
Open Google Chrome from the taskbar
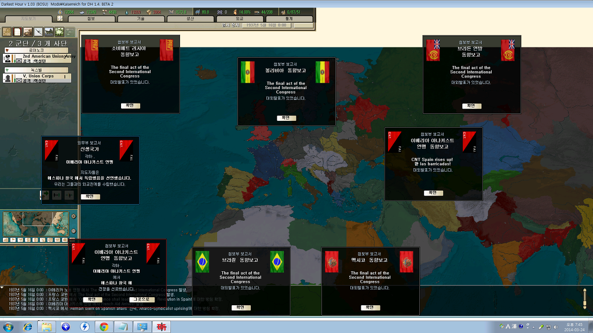[x=104, y=327]
